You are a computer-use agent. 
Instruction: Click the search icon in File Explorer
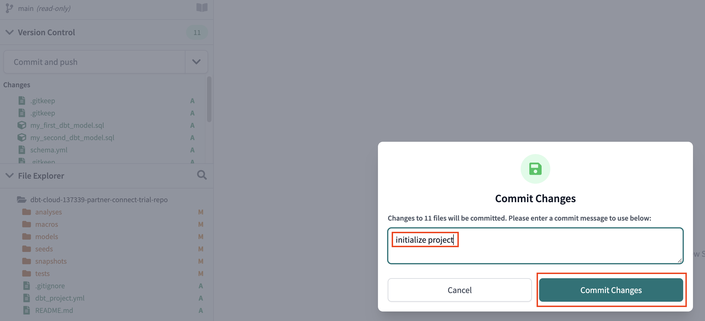click(202, 175)
